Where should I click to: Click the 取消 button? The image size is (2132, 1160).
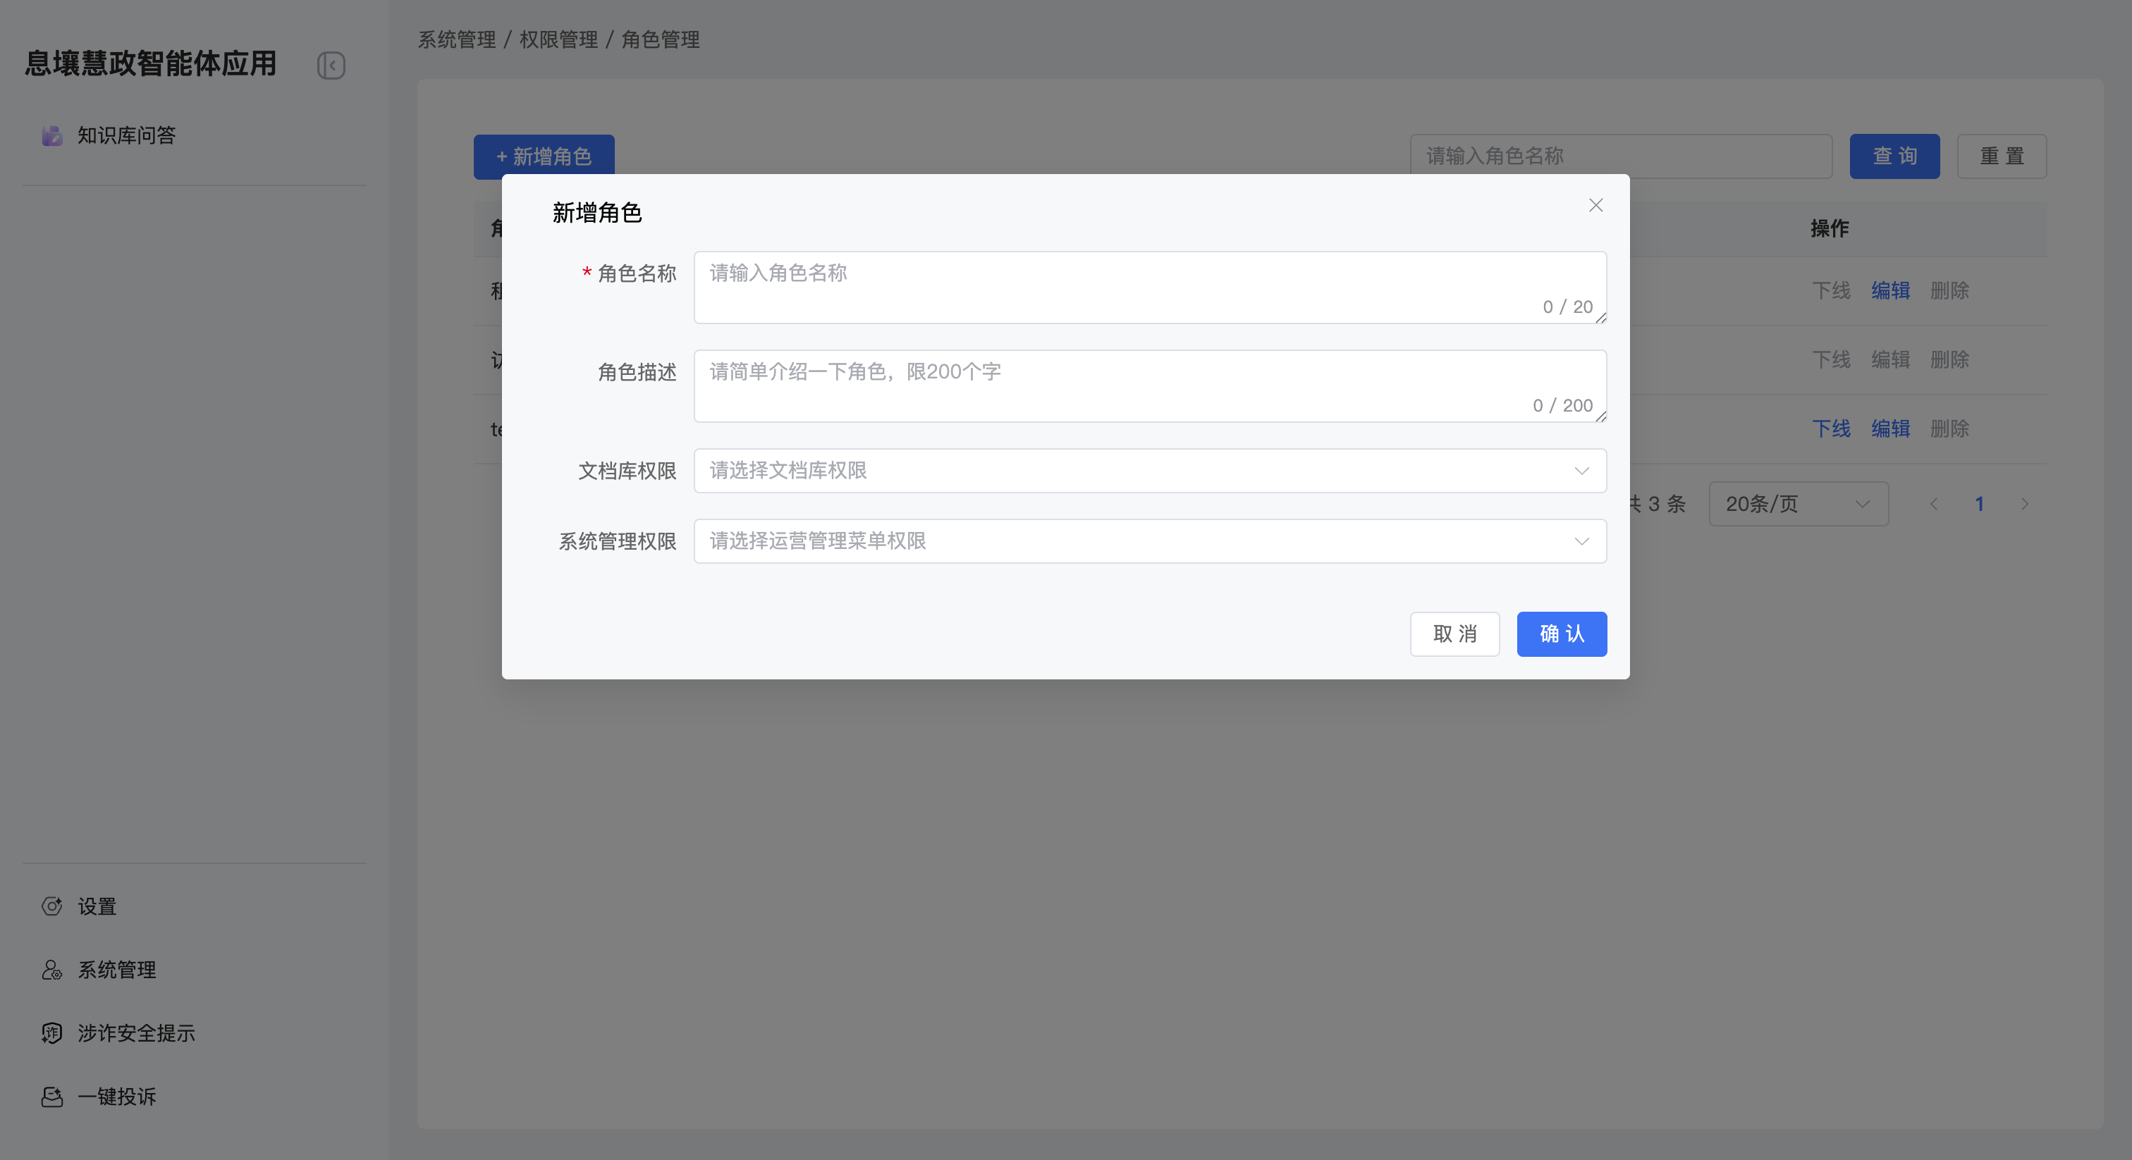pos(1454,634)
